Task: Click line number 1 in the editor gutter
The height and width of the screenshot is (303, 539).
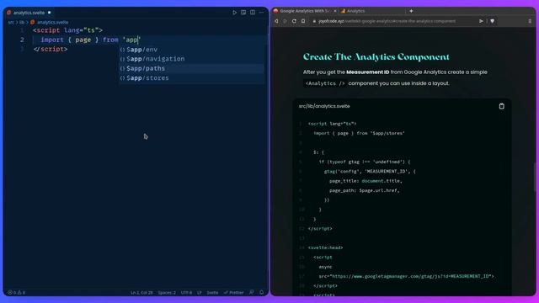Action: coord(23,30)
